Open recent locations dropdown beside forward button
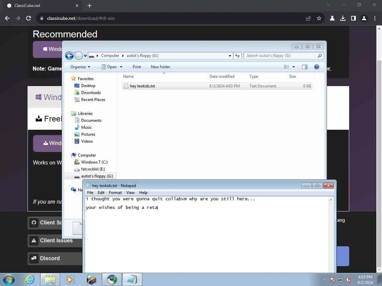 click(85, 56)
